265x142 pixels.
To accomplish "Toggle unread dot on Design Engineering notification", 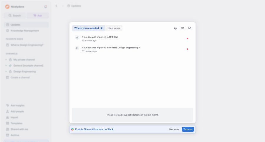I will click(187, 49).
